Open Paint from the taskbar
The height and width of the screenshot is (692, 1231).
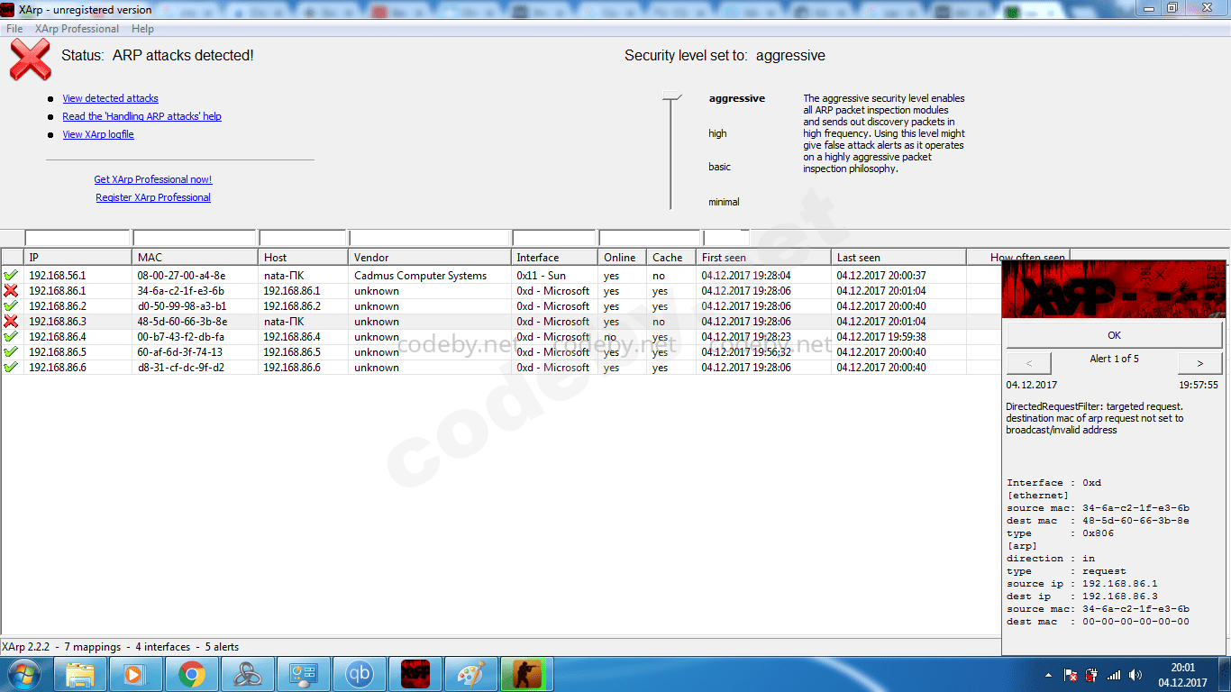point(471,674)
